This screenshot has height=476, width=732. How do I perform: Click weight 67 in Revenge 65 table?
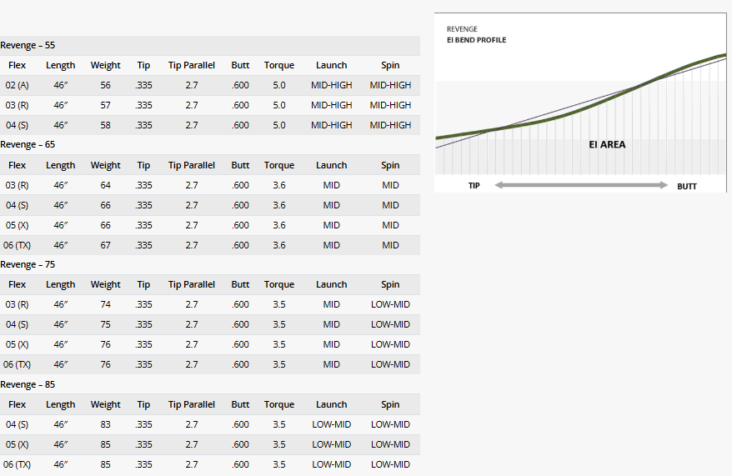(106, 245)
